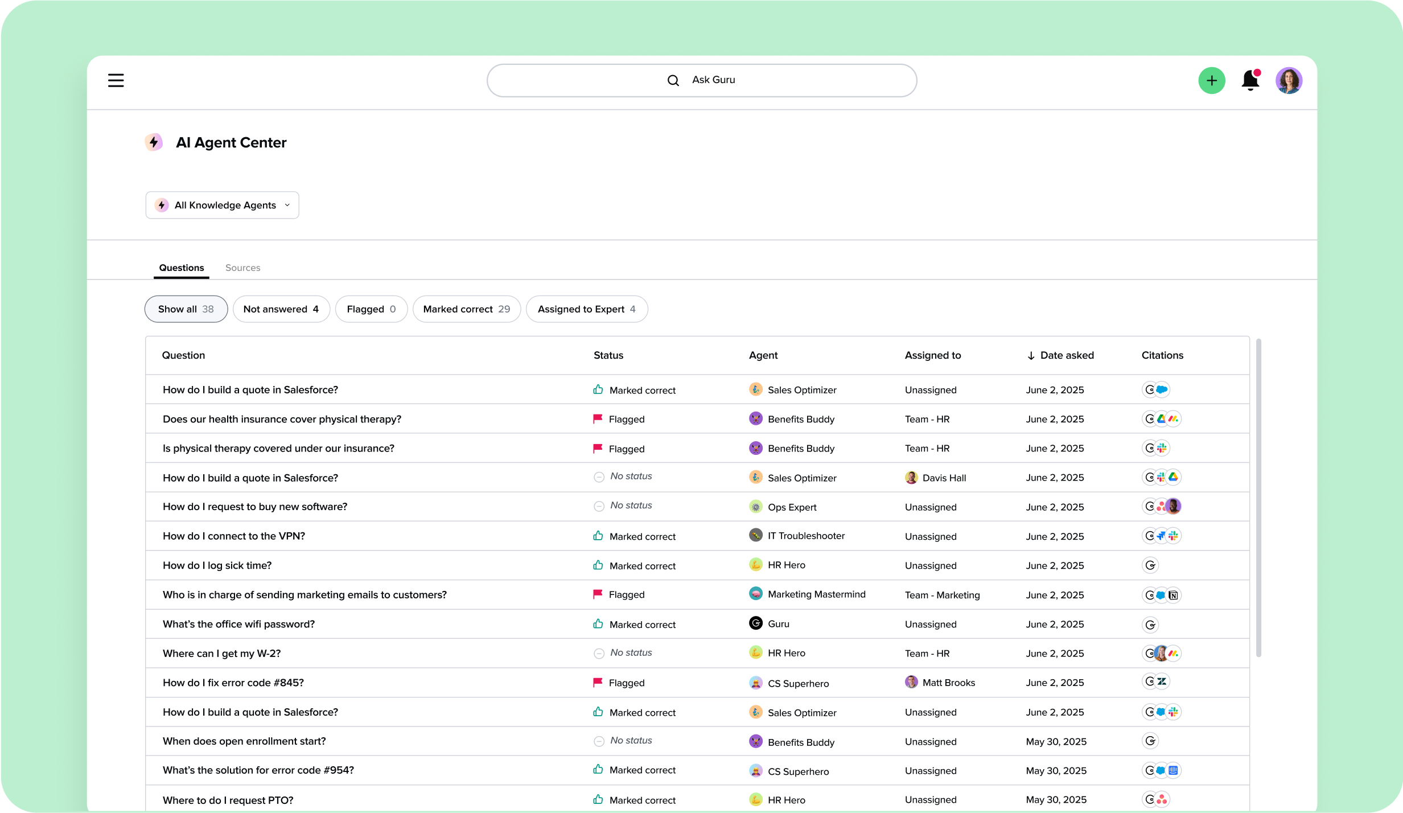Filter by Not answered questions
The height and width of the screenshot is (813, 1403).
(281, 309)
